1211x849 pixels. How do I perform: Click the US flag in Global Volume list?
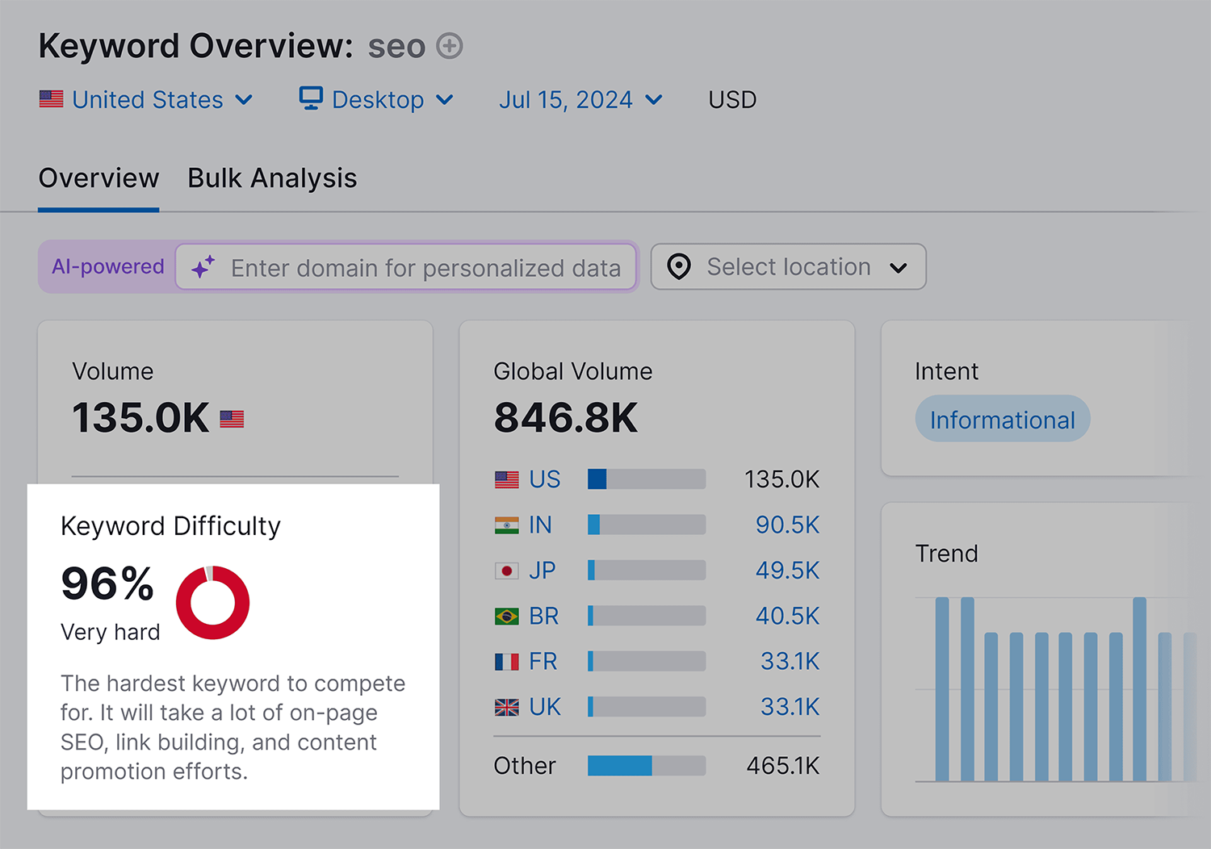pos(507,480)
